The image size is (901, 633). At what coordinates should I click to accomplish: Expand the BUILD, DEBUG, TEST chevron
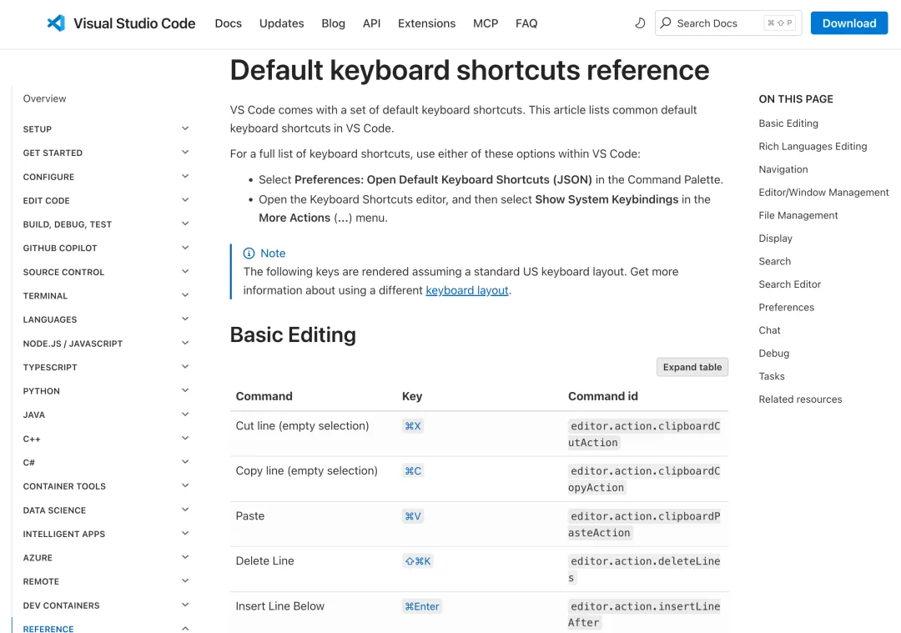tap(185, 224)
